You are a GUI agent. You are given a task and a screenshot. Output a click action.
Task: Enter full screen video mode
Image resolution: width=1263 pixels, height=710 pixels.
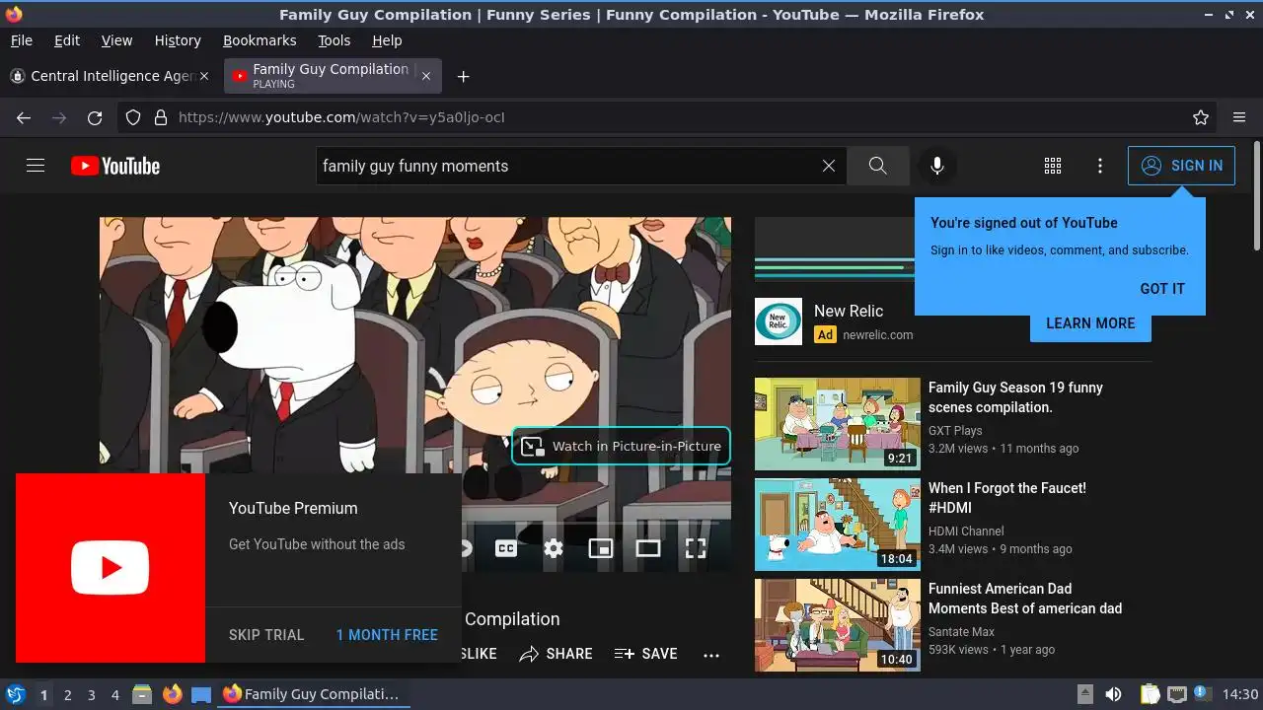click(696, 548)
